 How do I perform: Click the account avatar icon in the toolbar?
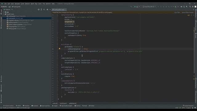(195, 6)
